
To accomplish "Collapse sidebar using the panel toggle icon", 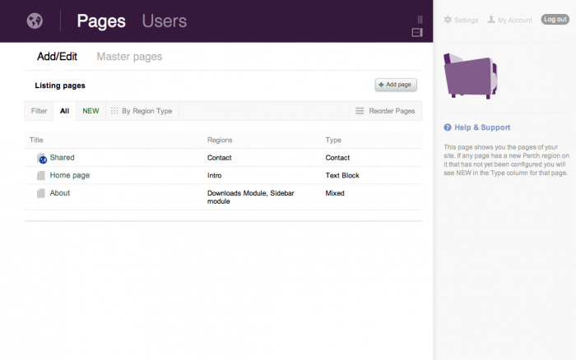I will [417, 32].
